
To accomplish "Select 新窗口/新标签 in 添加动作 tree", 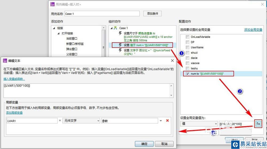I will pos(75,44).
